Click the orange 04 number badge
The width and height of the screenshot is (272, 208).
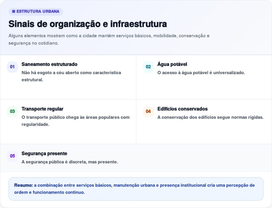[148, 111]
